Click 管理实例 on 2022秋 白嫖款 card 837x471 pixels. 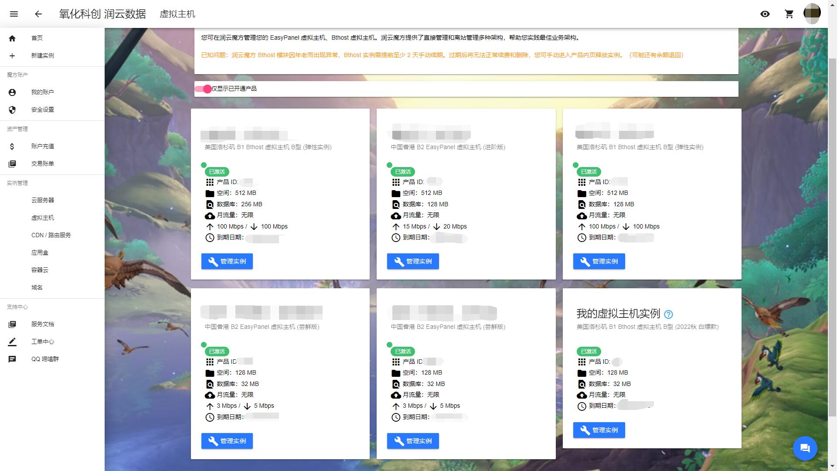coord(599,430)
